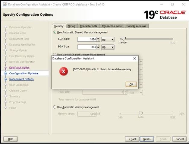Select Use Automatic Memory Management option
This screenshot has width=189, height=144.
coord(55,107)
